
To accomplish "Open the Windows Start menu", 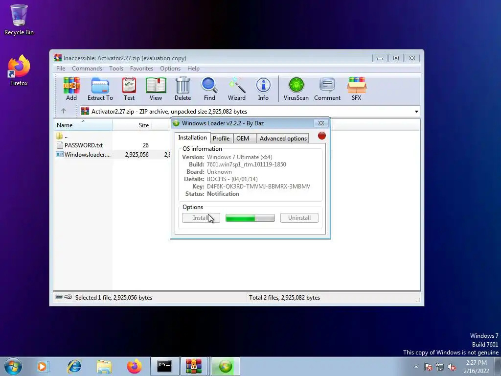I will (x=13, y=366).
